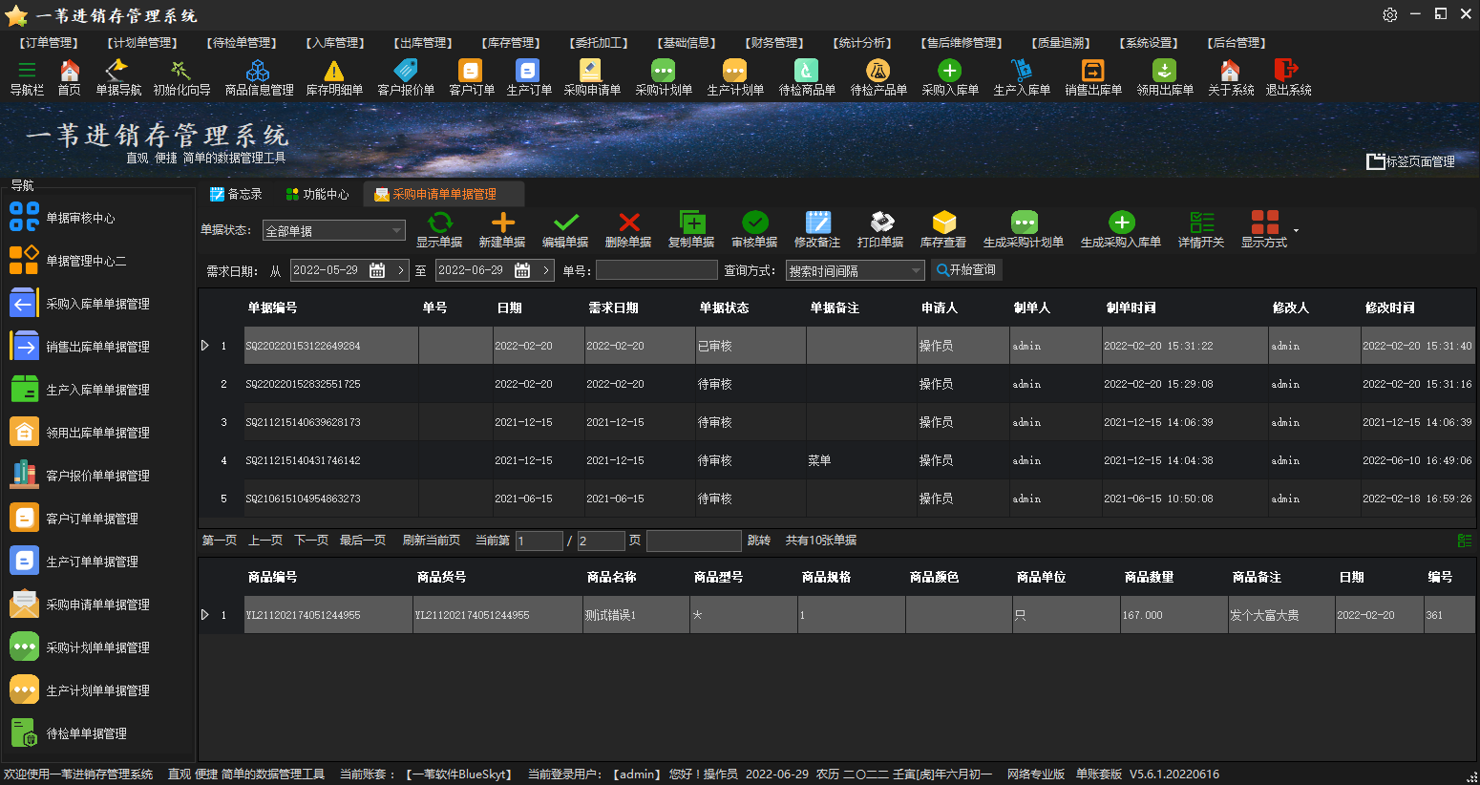
Task: Open the 入库管理 menu
Action: pos(335,43)
